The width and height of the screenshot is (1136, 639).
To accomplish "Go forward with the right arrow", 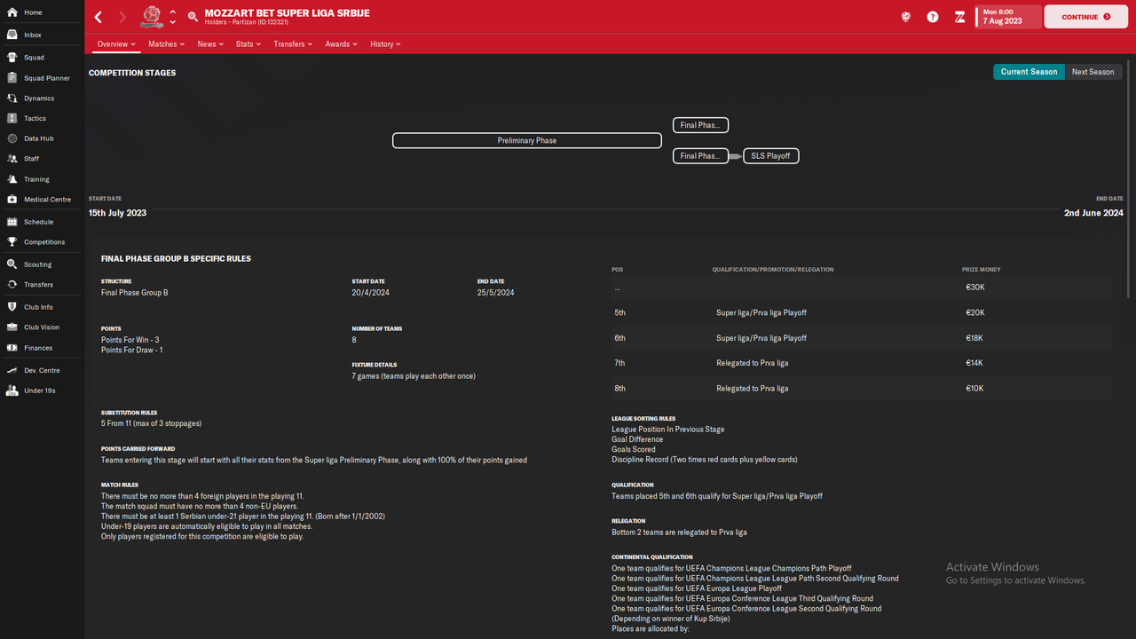I will coord(122,17).
